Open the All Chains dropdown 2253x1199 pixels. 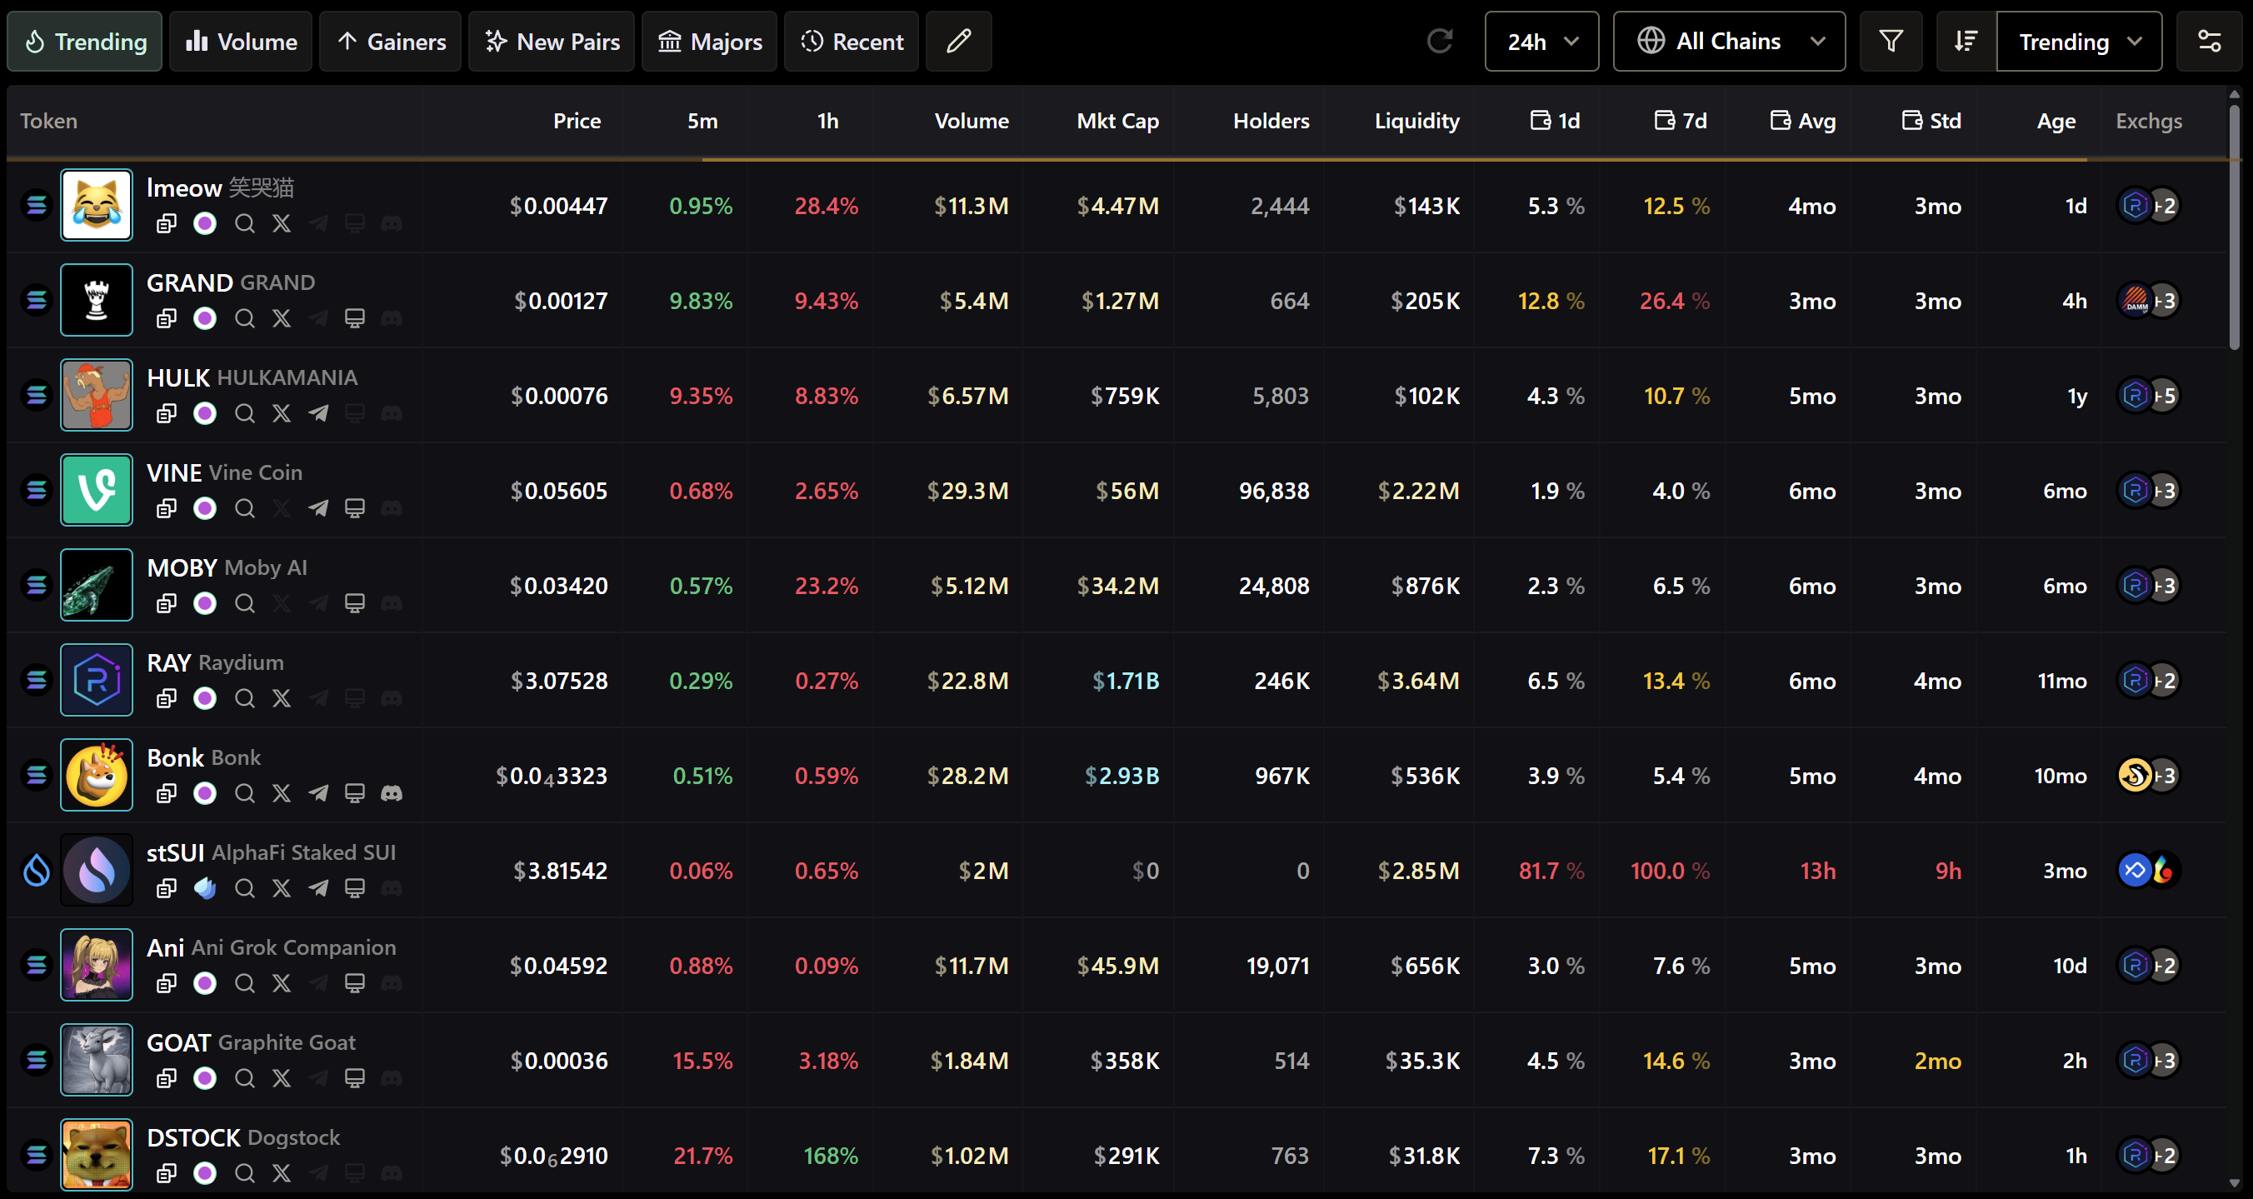point(1729,41)
